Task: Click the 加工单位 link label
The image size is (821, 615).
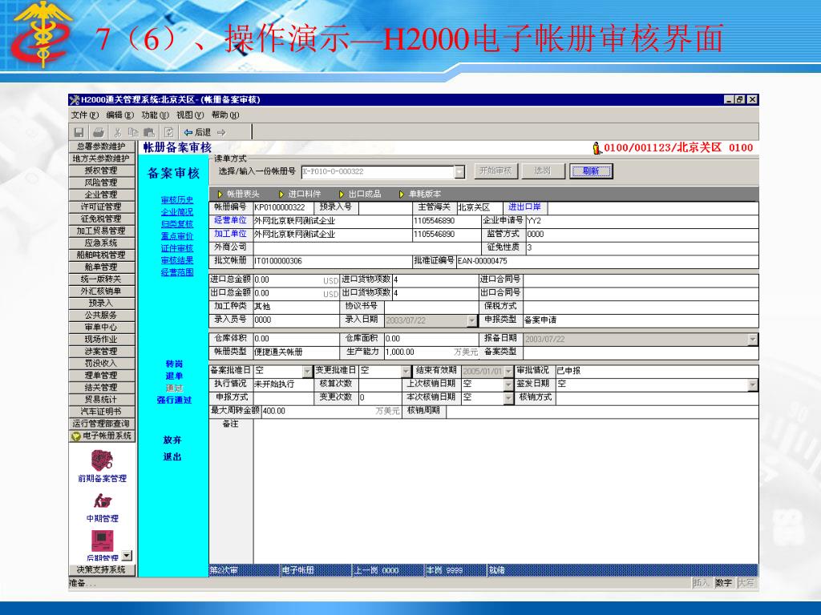Action: click(x=230, y=234)
